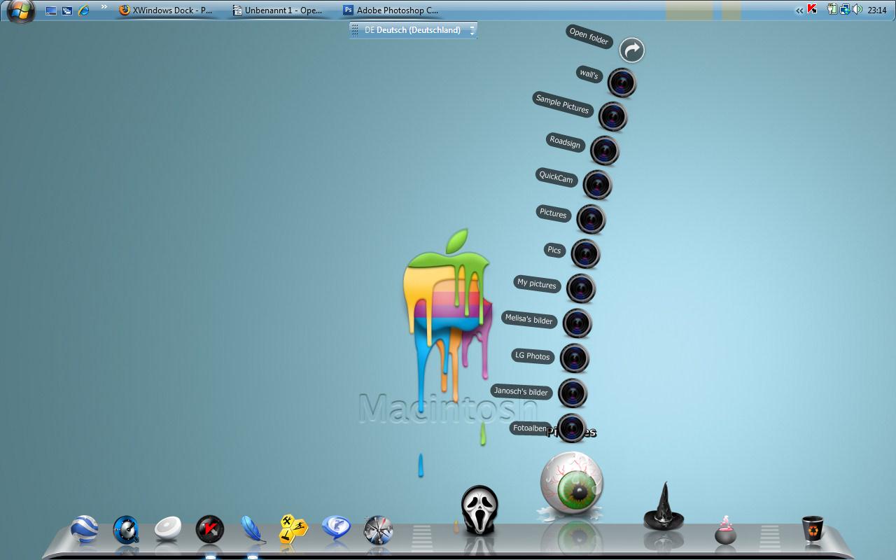Open the Google Earth globe dock icon
This screenshot has height=560, width=896.
(x=85, y=529)
